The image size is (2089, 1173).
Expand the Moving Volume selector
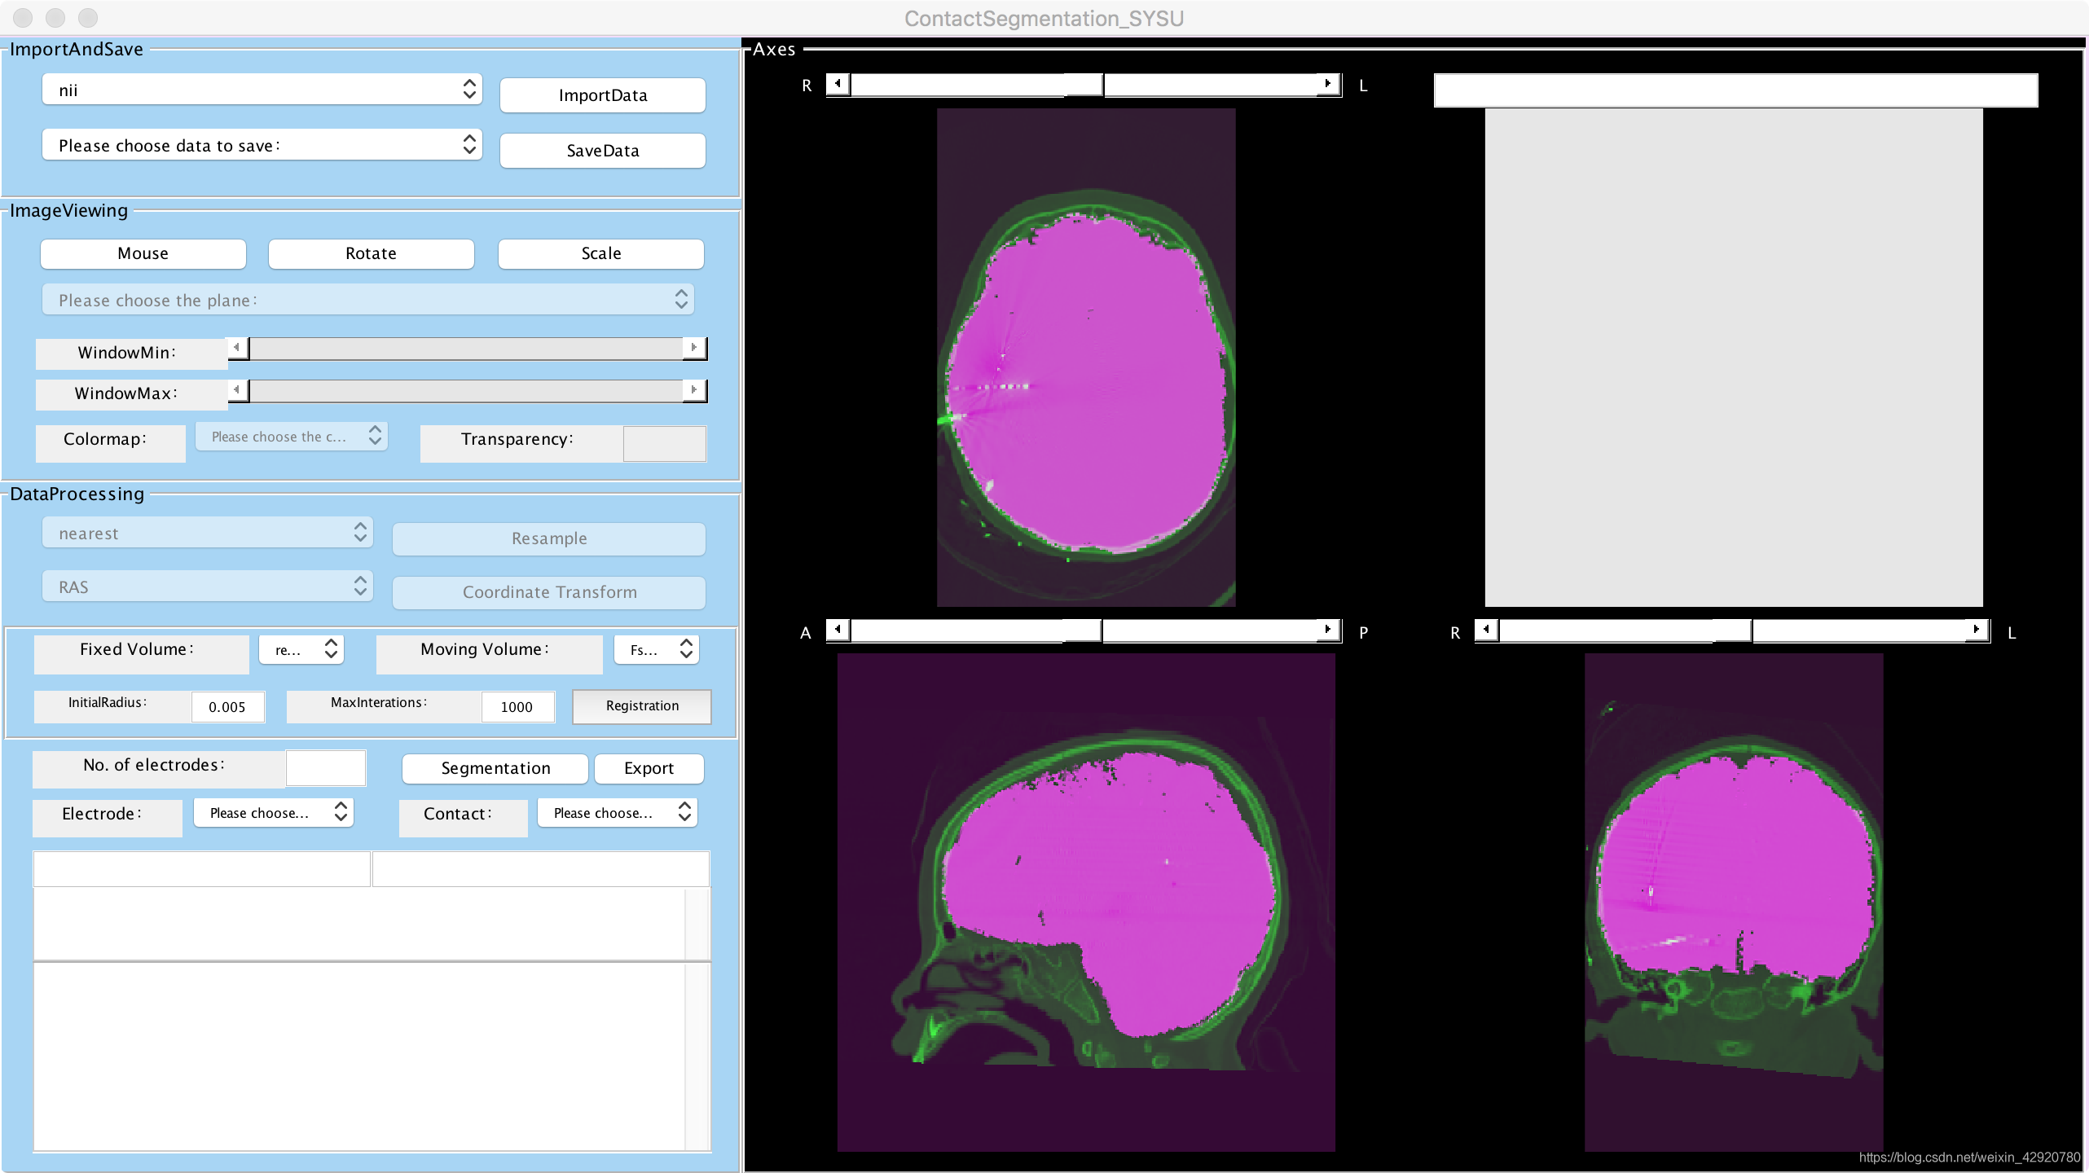(657, 649)
